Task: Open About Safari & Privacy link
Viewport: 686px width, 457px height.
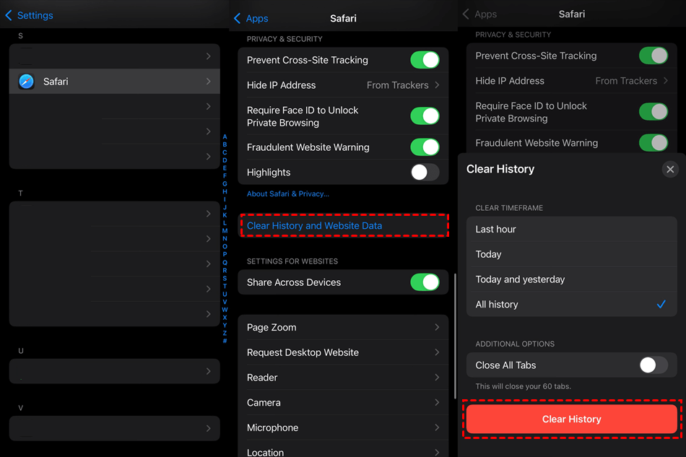Action: click(288, 193)
